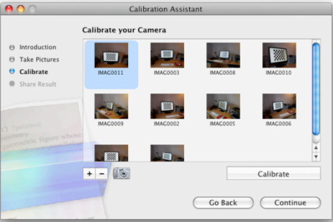Select the Introduction step

pyautogui.click(x=33, y=47)
